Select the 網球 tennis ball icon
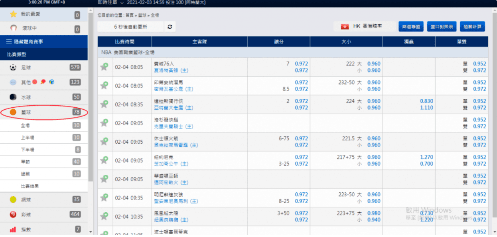Screen dimensions: 497x237 click(x=13, y=199)
